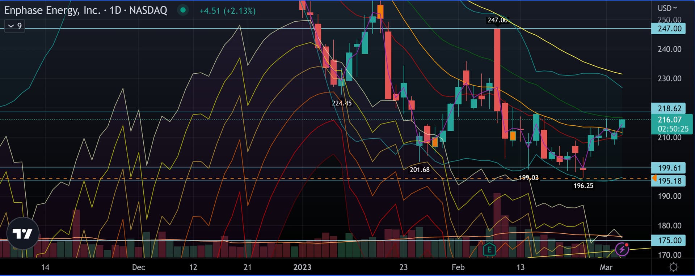
Task: Click the green market status dot
Action: coord(183,10)
